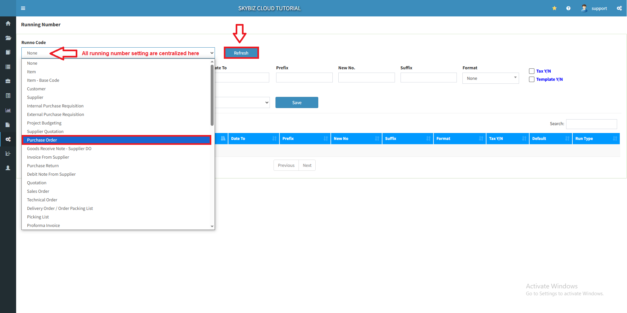
Task: Select Customer option in the list
Action: tap(36, 89)
